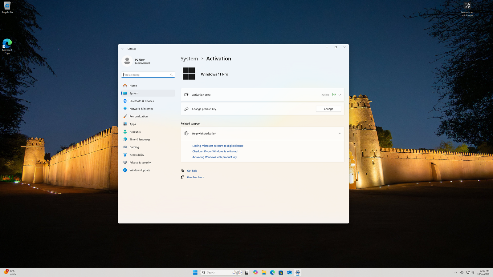Show hidden icons in system tray
The width and height of the screenshot is (493, 277).
tap(455, 272)
